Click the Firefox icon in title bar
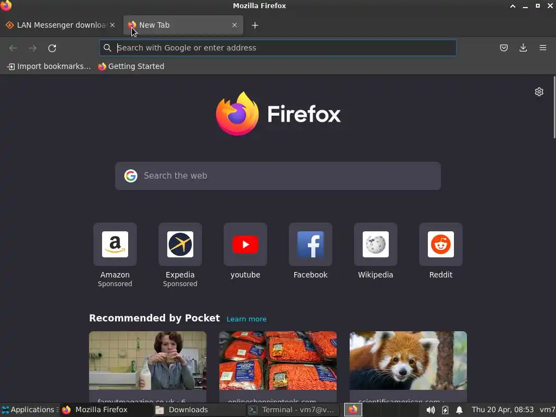This screenshot has height=417, width=556. coord(6,5)
